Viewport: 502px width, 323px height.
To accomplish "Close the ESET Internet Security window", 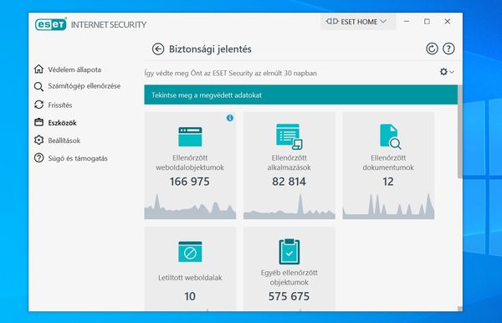I will point(448,22).
